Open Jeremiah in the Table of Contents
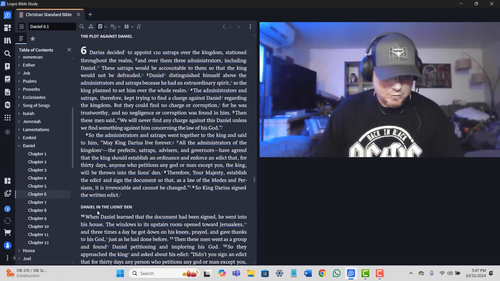 point(32,121)
